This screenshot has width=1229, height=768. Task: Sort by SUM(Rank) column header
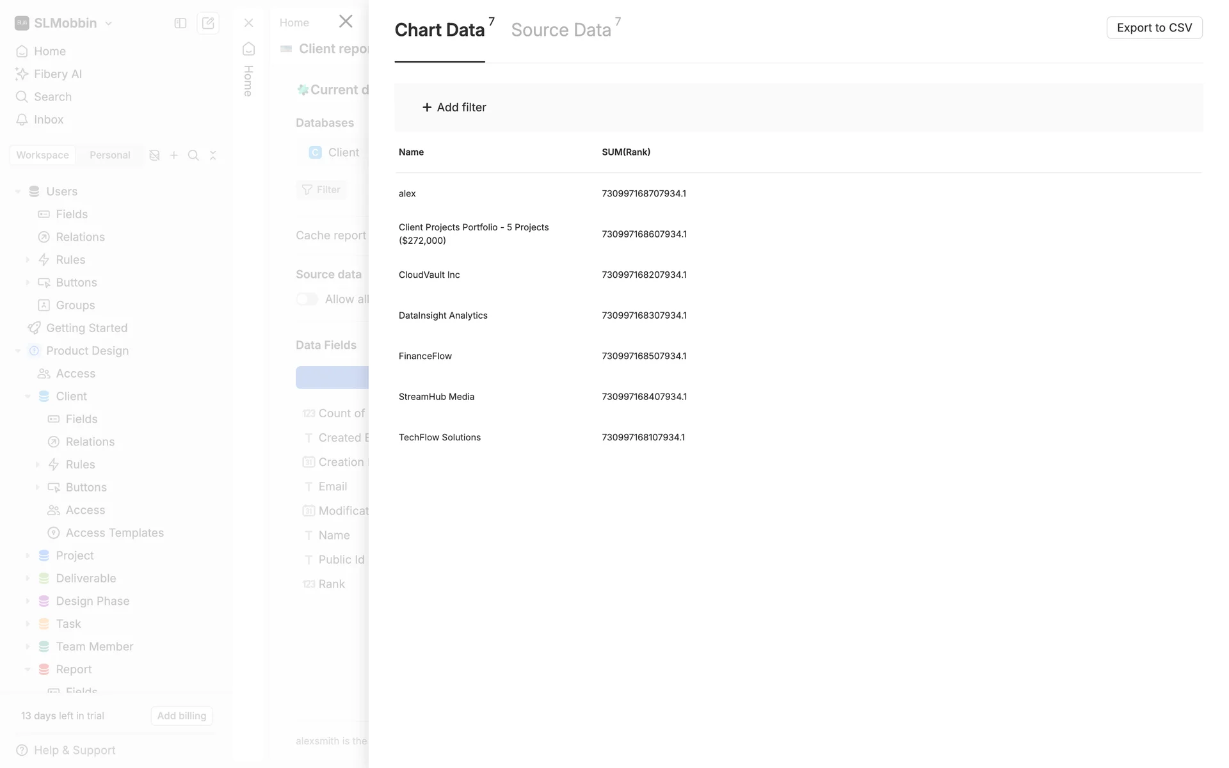coord(625,152)
